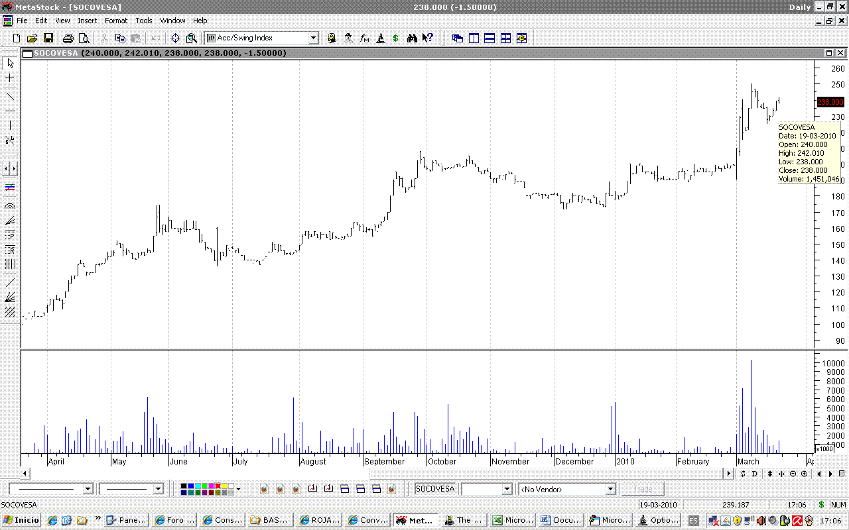This screenshot has height=530, width=849.
Task: Click the SOCOVESA symbol input field
Action: pos(436,489)
